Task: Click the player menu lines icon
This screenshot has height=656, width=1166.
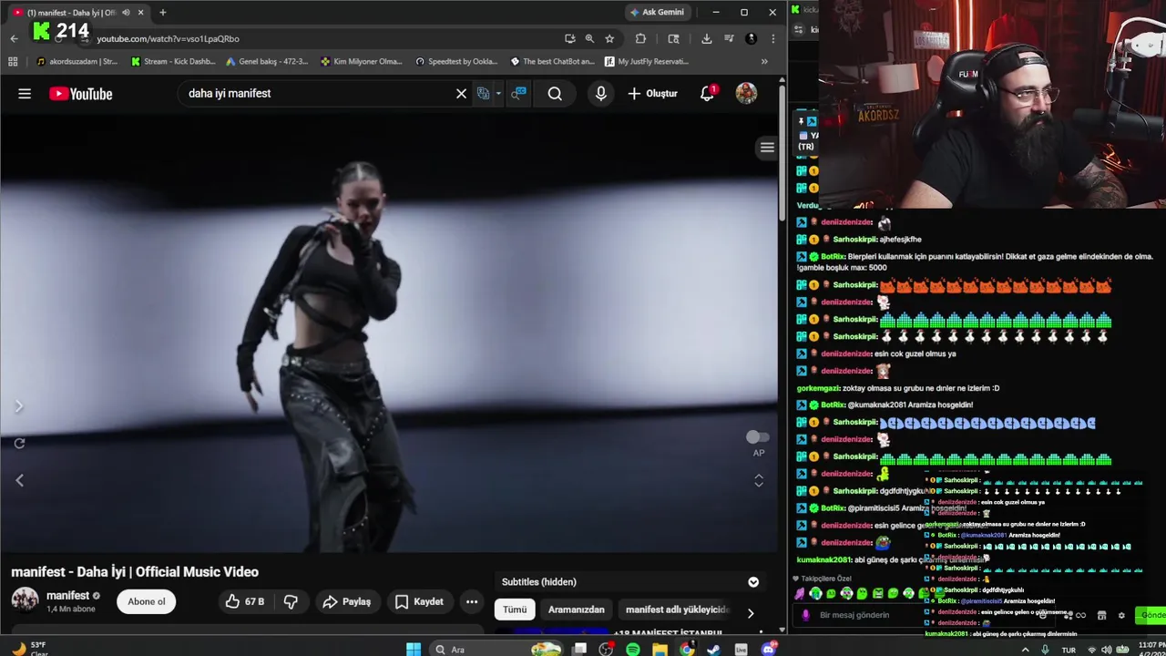Action: [767, 148]
